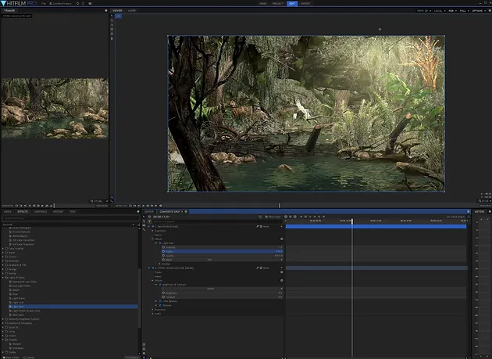Screen dimensions: 492x359
Task: Click the Delete button in effects panel
Action: click(29, 357)
